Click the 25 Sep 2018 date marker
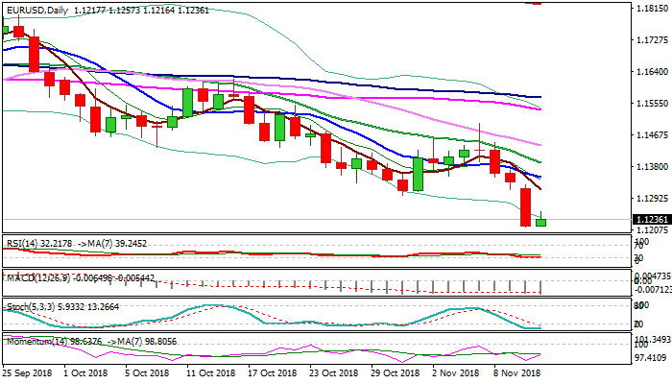The height and width of the screenshot is (384, 672). [29, 372]
